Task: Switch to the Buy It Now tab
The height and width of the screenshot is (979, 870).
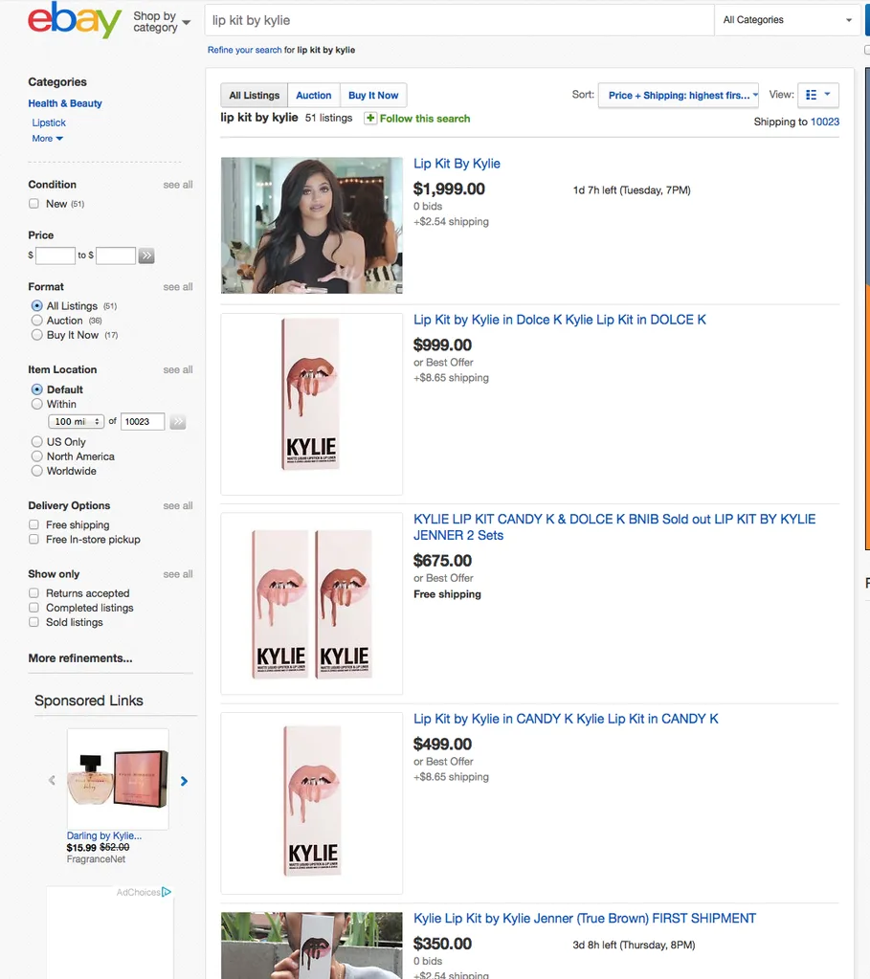Action: click(x=373, y=96)
